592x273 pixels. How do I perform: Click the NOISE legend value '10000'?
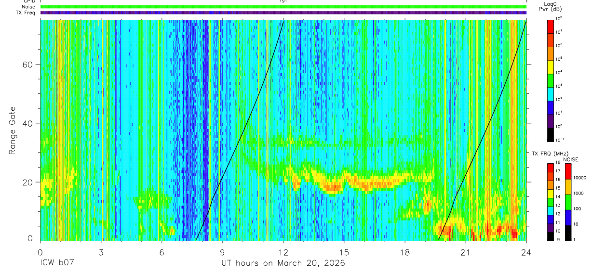[579, 177]
